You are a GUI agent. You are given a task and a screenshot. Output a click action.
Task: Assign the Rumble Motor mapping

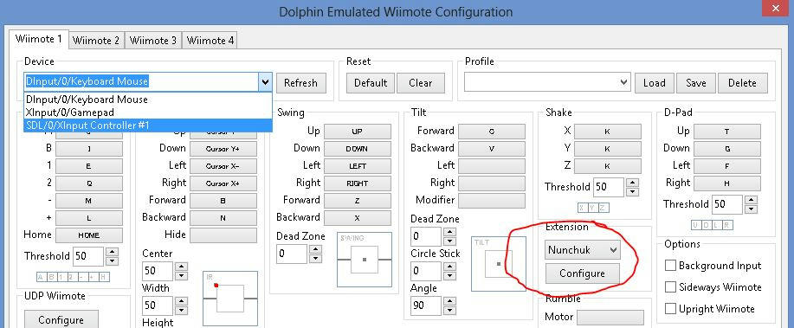click(x=610, y=318)
